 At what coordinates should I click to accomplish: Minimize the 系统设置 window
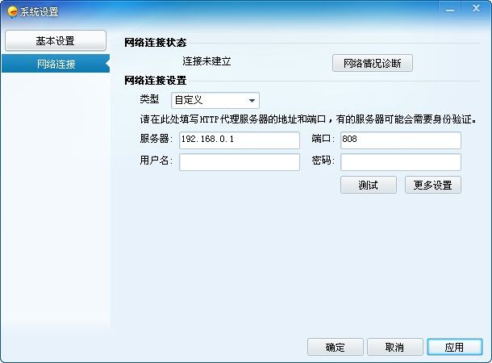click(450, 10)
